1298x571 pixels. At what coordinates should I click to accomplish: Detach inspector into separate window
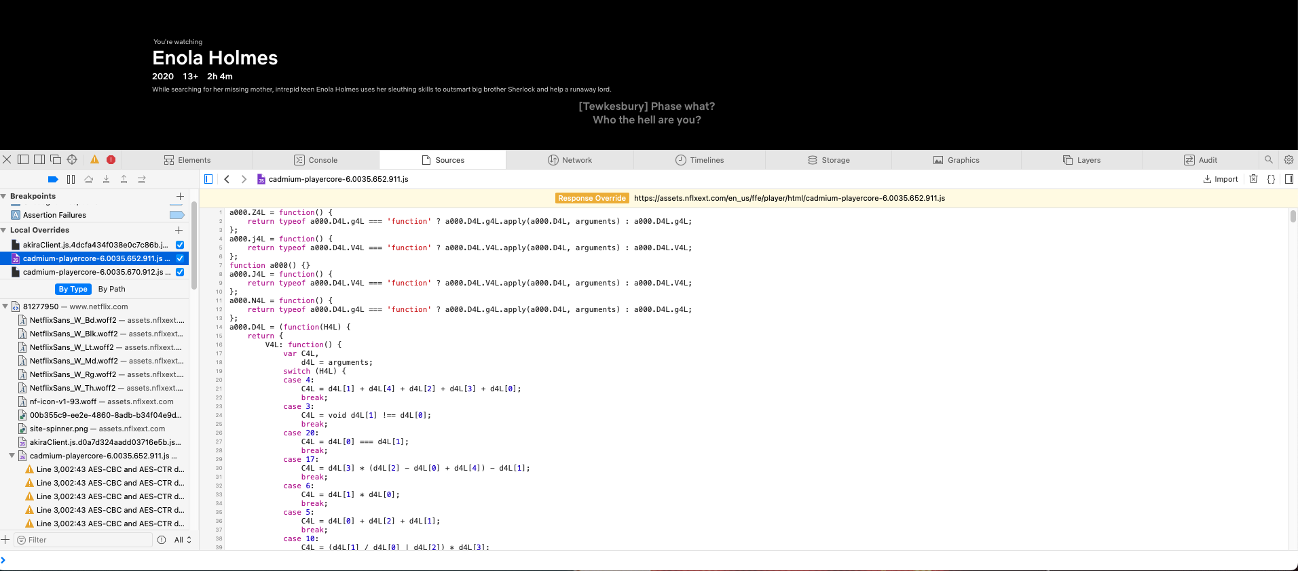click(x=56, y=159)
